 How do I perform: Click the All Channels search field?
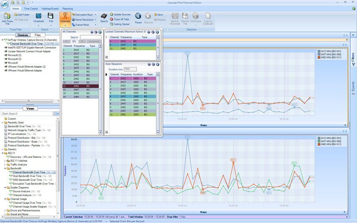90,37
